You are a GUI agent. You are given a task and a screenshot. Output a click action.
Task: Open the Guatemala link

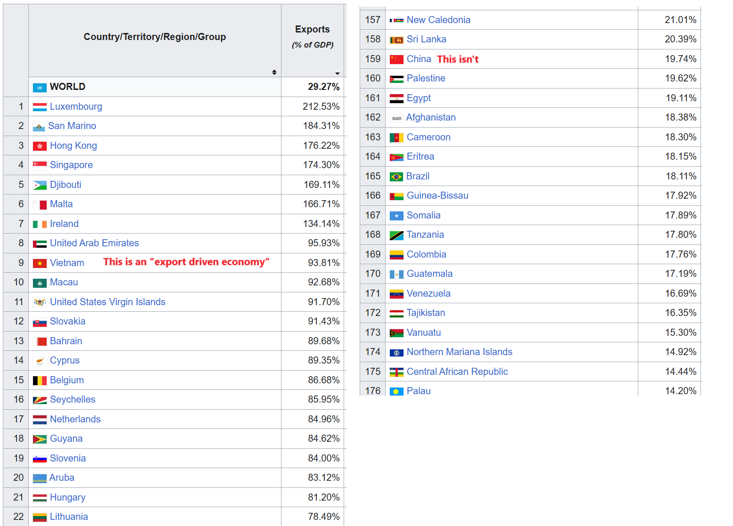pos(429,274)
